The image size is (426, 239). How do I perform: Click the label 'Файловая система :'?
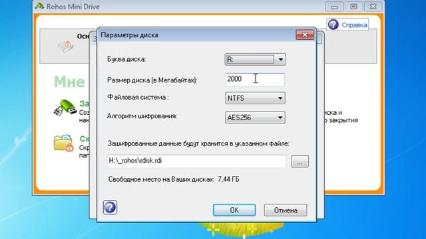point(138,98)
